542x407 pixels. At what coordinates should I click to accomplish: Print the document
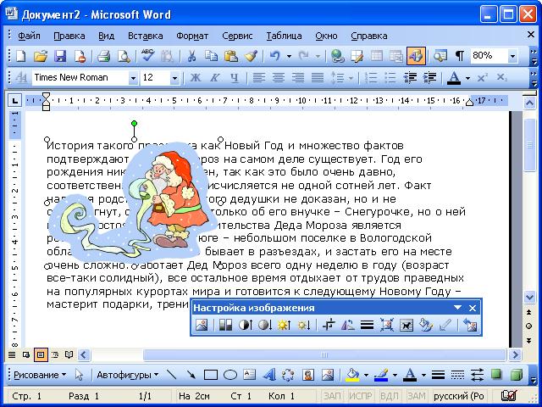103,56
